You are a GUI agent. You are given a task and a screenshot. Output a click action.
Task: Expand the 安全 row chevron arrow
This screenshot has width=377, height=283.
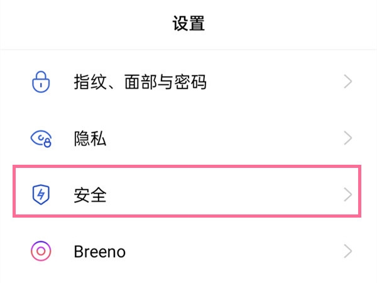348,195
